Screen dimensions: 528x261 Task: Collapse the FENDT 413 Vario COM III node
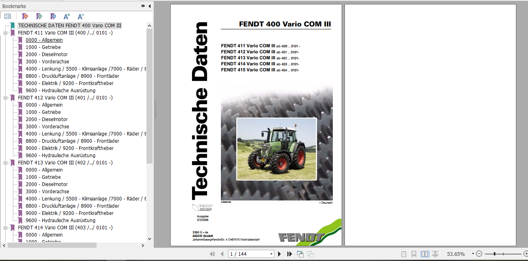click(6, 163)
